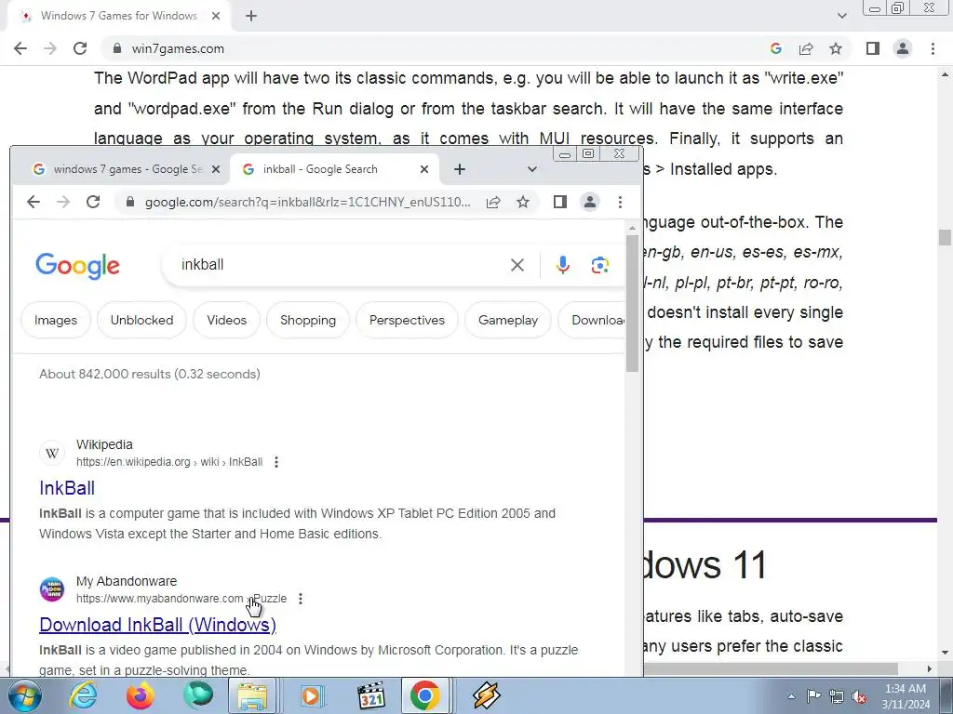Open more options for Wikipedia result

[275, 462]
